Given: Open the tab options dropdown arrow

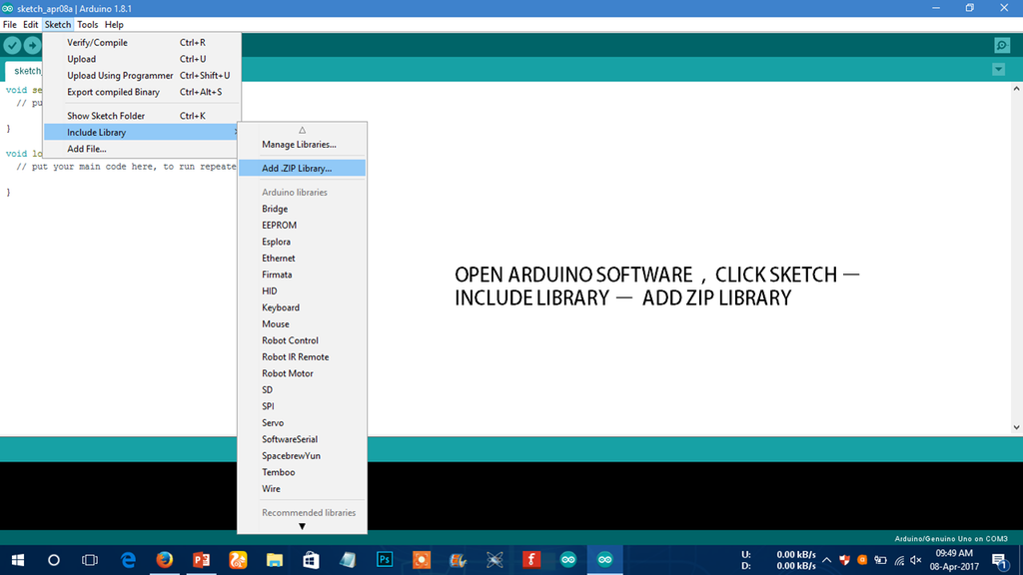Looking at the screenshot, I should [x=998, y=70].
